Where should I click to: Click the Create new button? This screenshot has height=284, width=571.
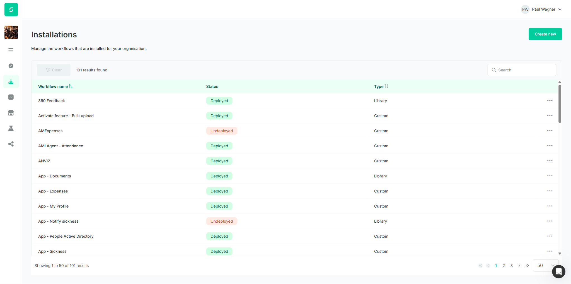545,34
